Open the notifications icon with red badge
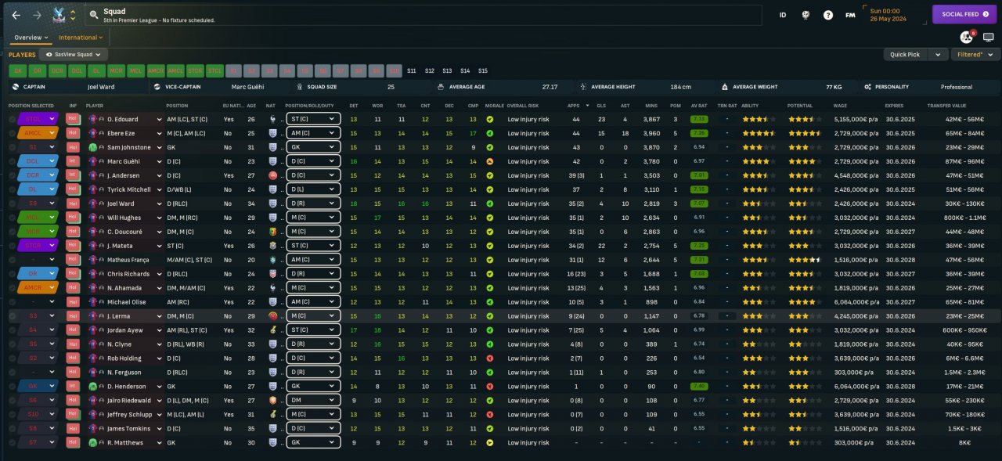This screenshot has height=461, width=1002. click(x=966, y=37)
